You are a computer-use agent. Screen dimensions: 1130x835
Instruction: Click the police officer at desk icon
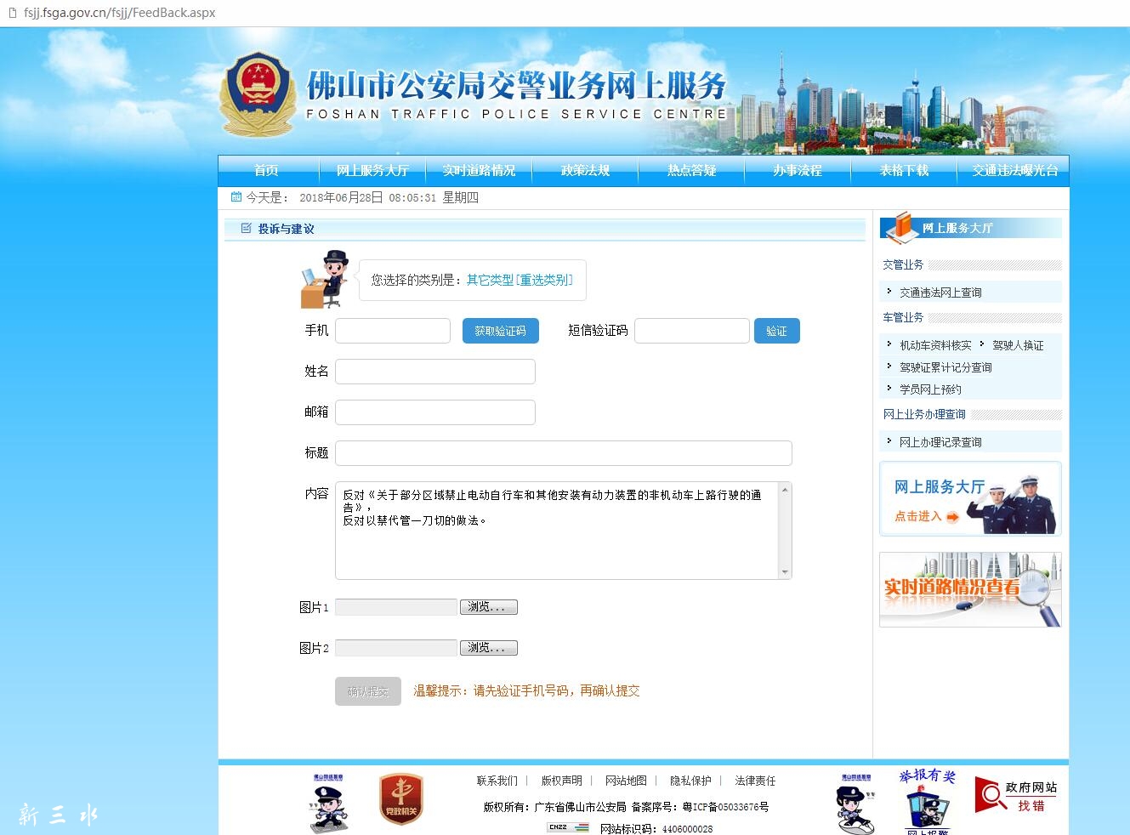click(x=325, y=279)
